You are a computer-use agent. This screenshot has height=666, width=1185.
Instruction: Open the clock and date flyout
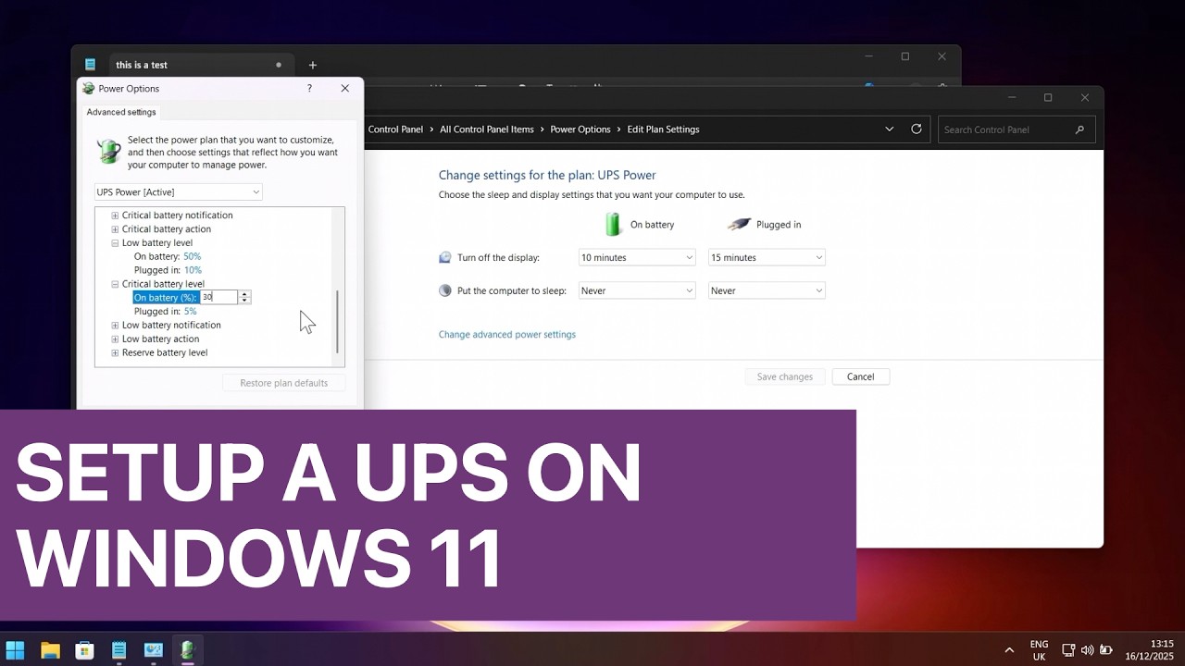(1150, 650)
